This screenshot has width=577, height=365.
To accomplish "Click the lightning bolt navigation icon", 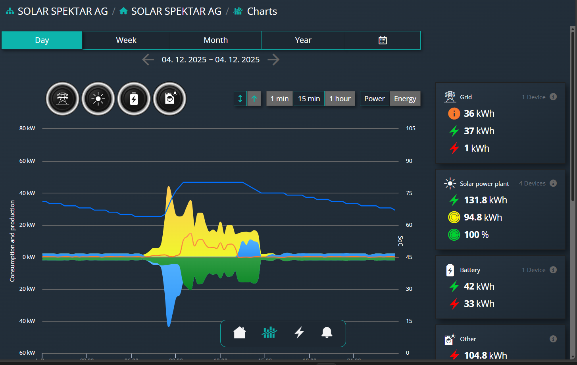I will (x=299, y=332).
